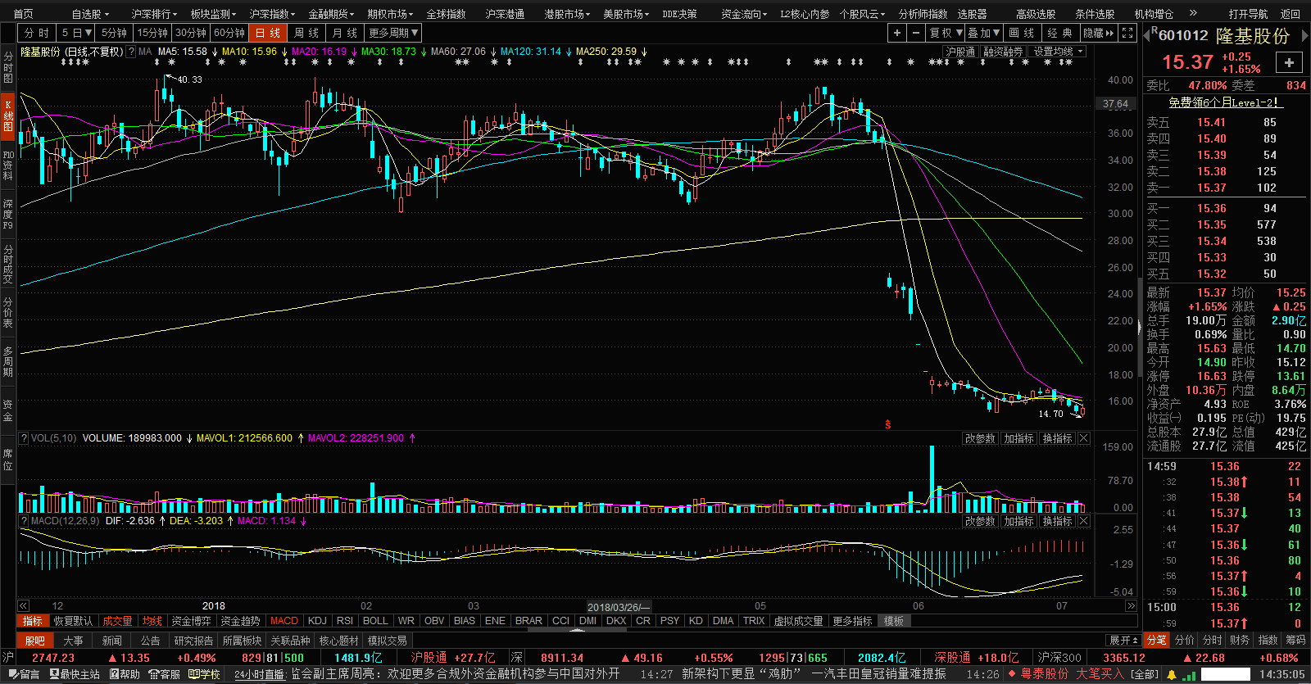Open 免费领6个月Level-2 promo link
1311x684 pixels.
click(x=1226, y=102)
